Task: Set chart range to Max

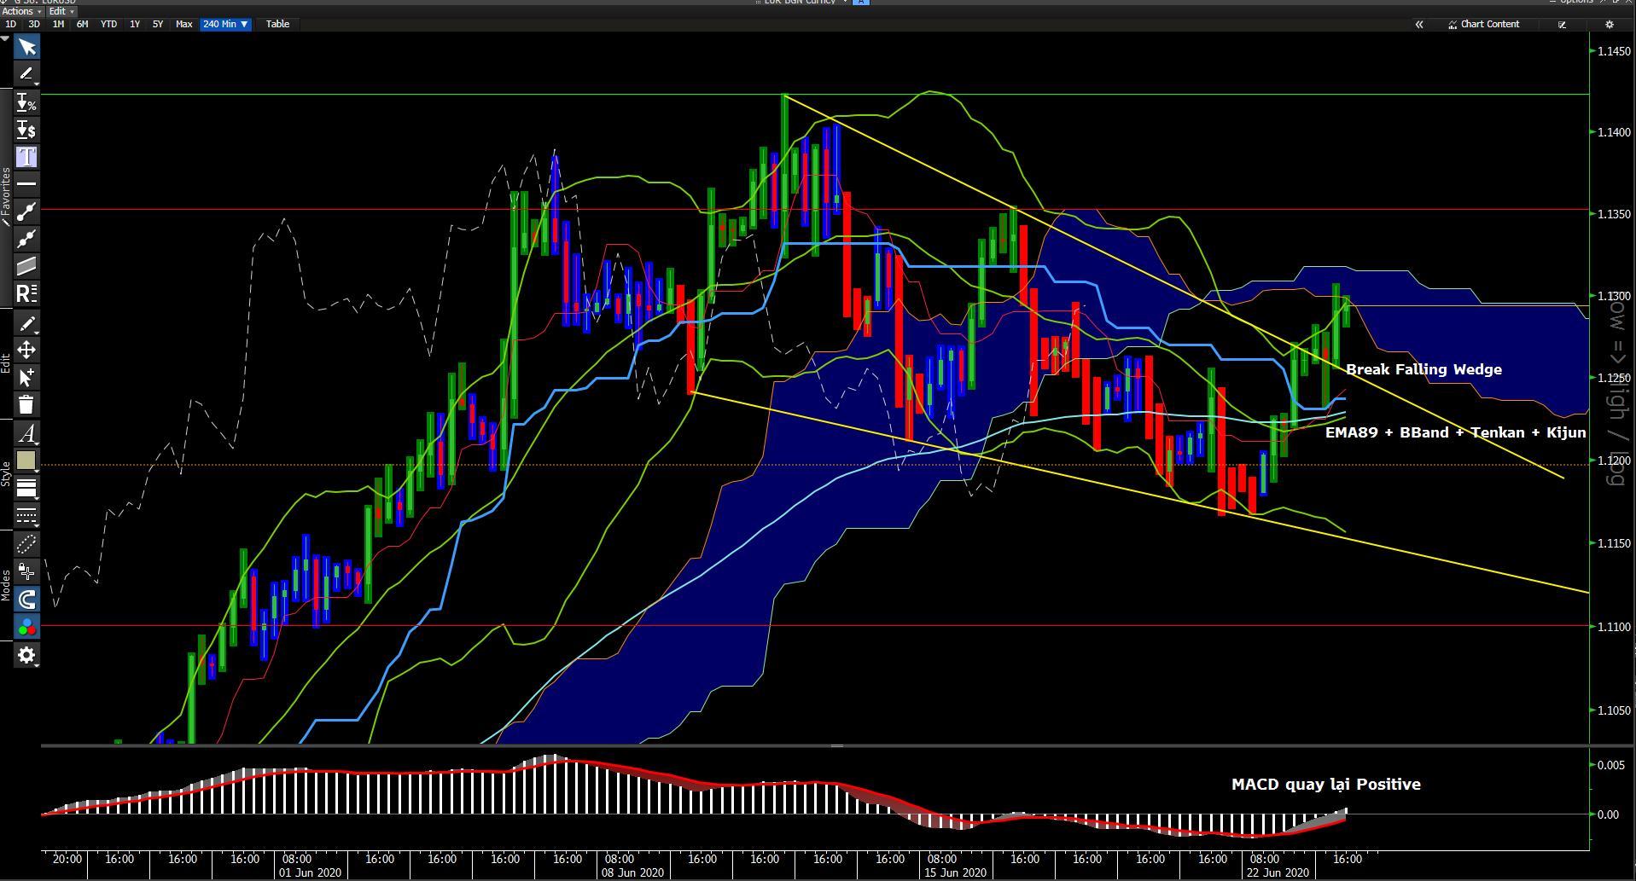Action: click(x=183, y=24)
